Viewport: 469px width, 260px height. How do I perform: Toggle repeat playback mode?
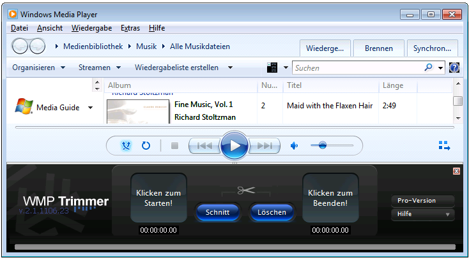[146, 145]
